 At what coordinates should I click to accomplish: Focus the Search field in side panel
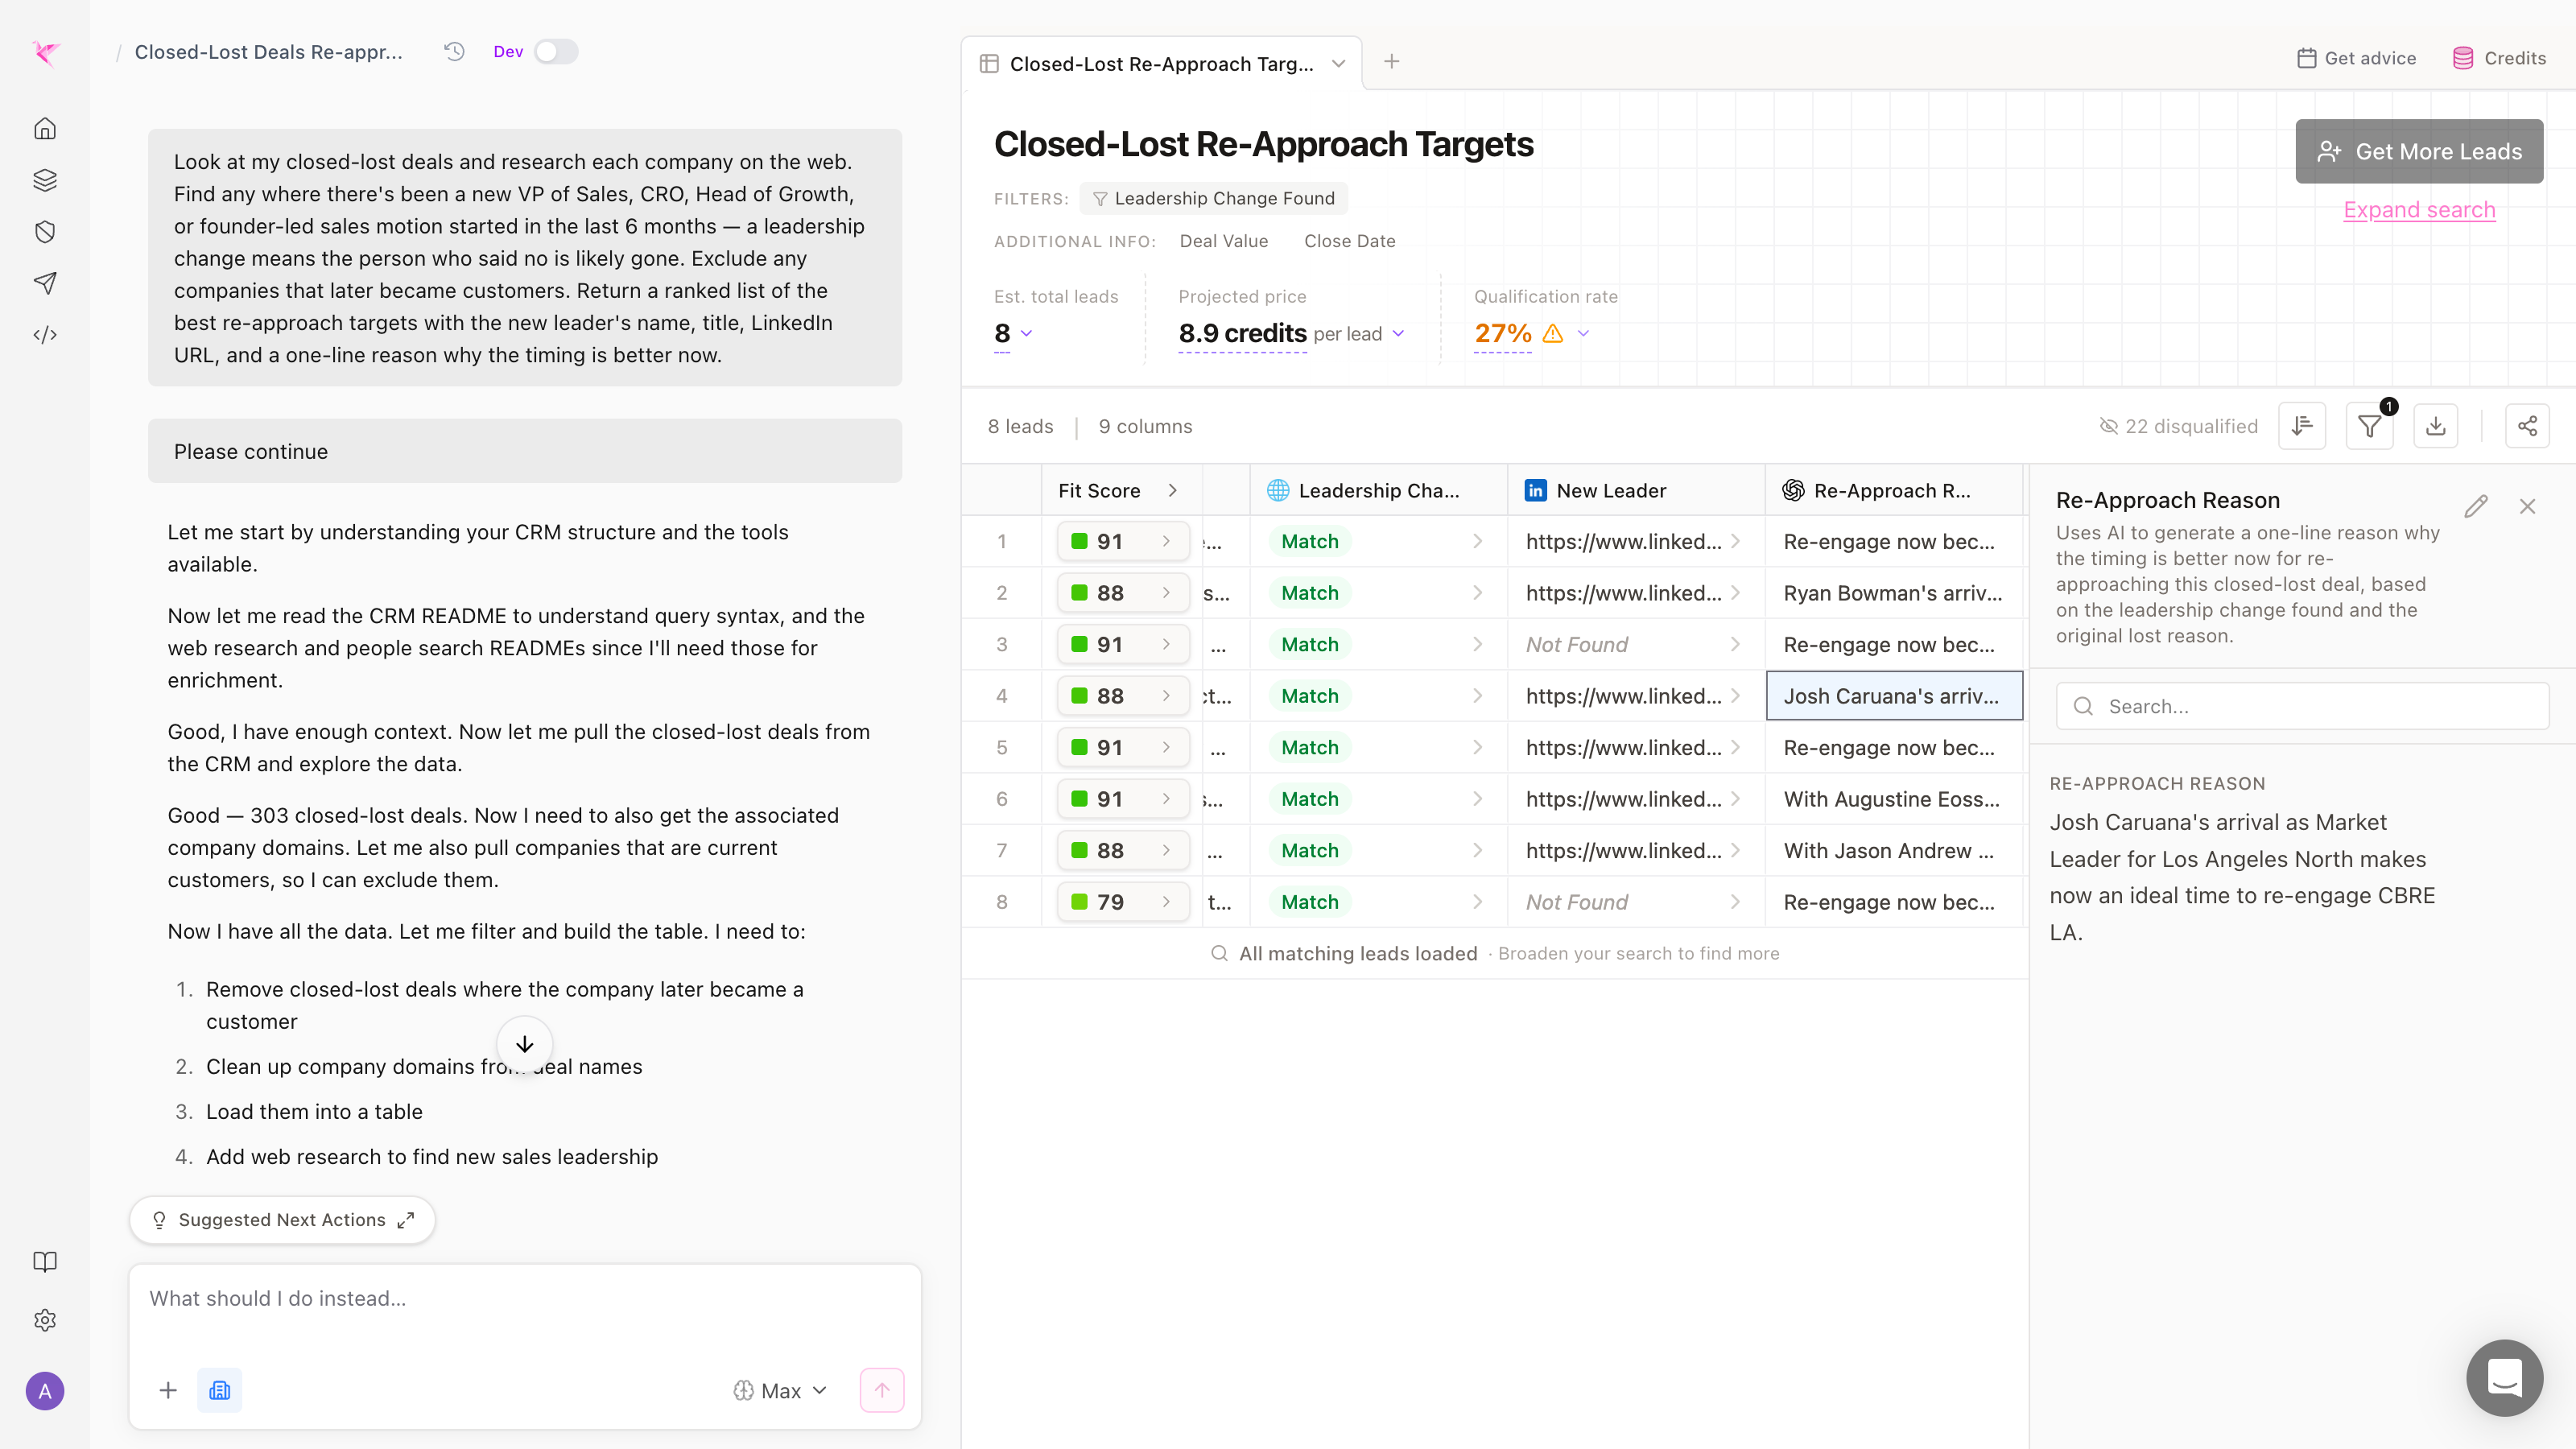[2302, 706]
